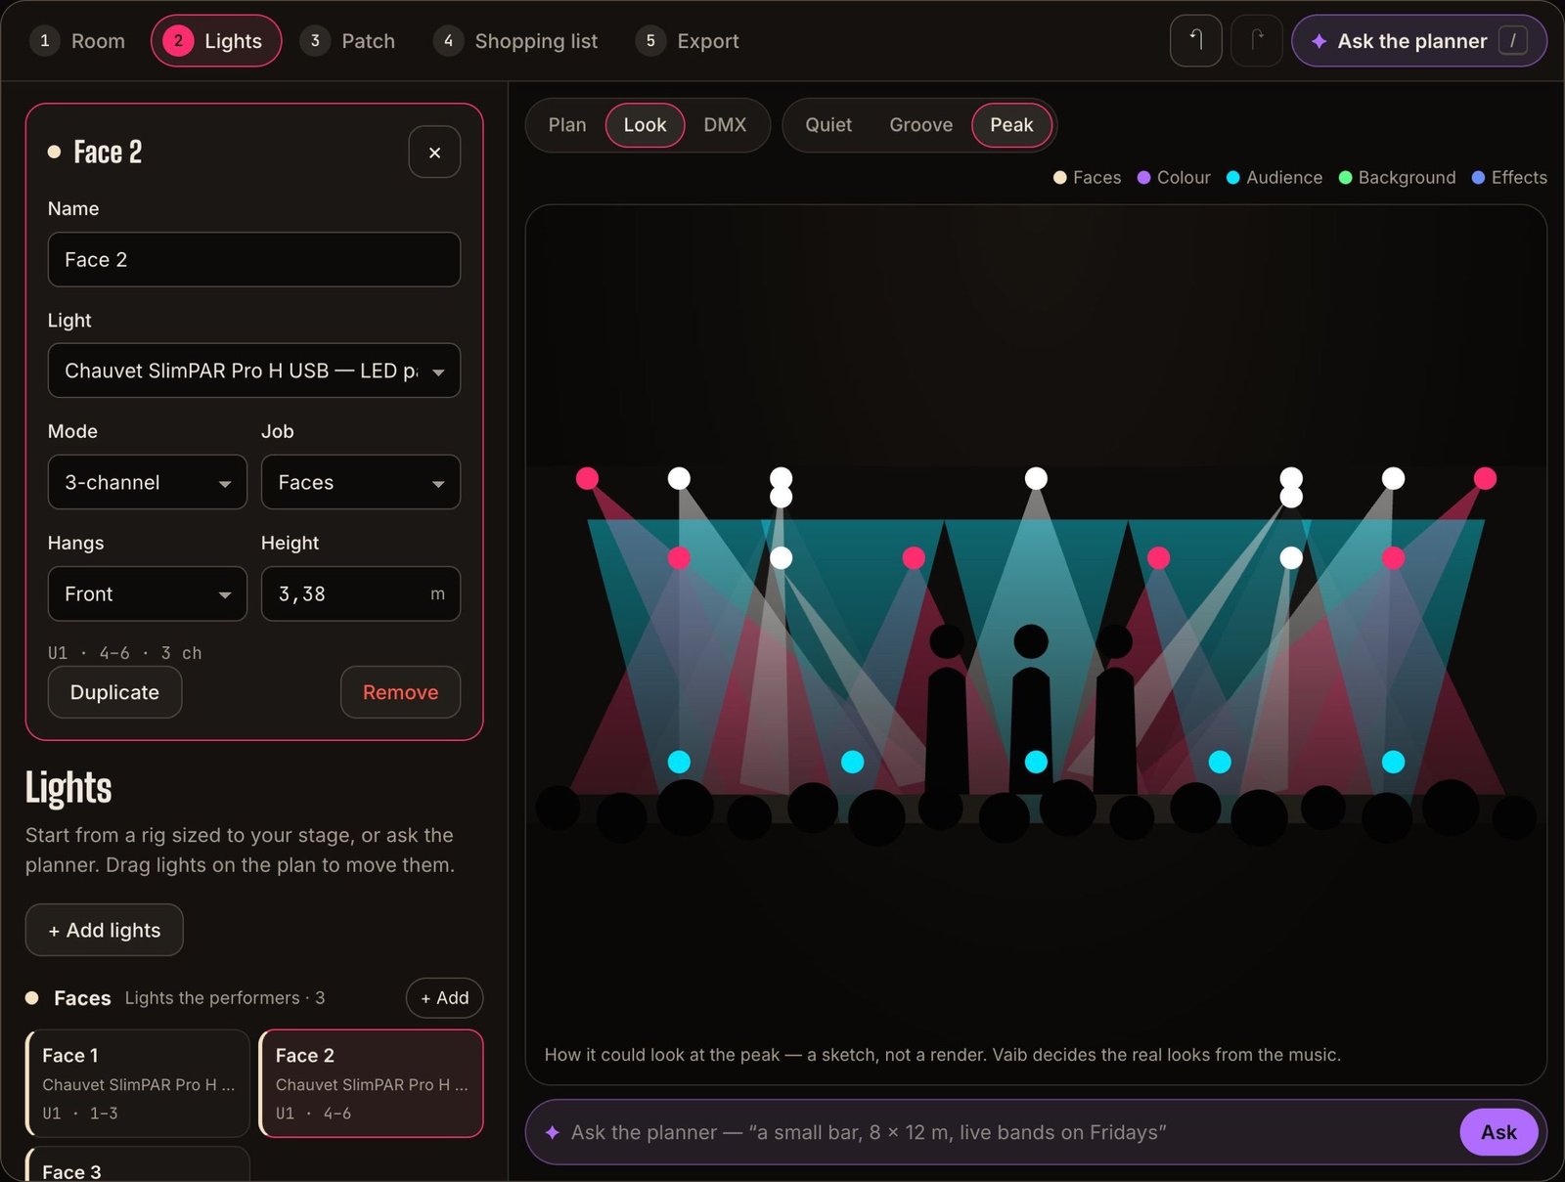This screenshot has height=1182, width=1565.
Task: Switch view to Look
Action: pyautogui.click(x=646, y=125)
